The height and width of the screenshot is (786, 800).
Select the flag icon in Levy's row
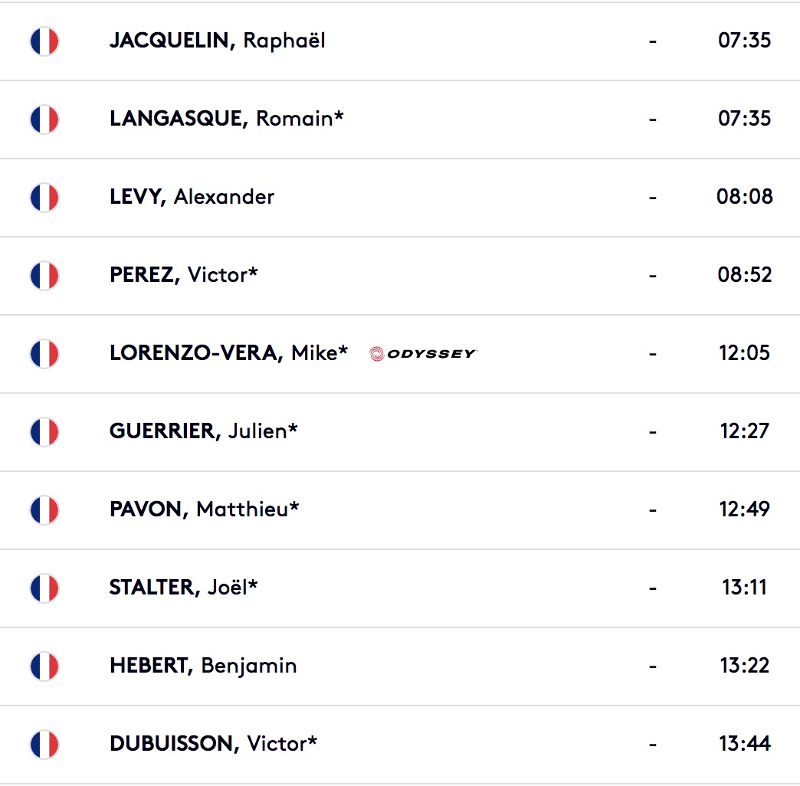coord(44,197)
